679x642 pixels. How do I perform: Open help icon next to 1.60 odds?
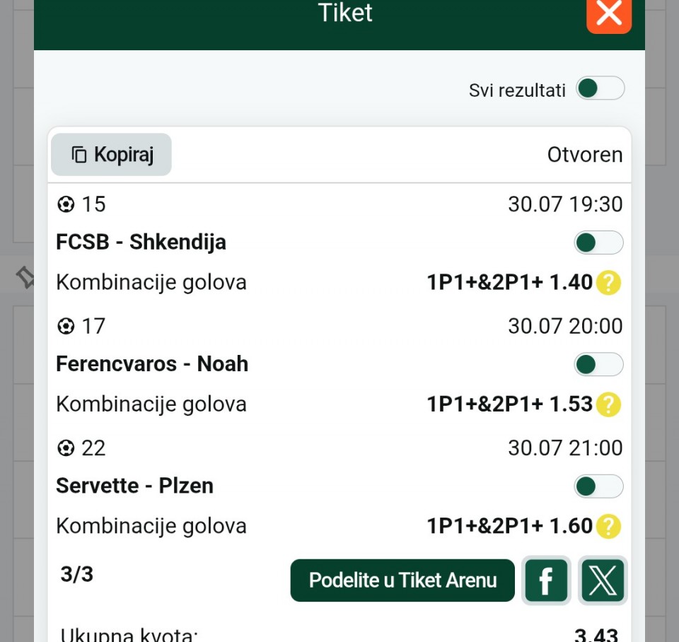(608, 527)
